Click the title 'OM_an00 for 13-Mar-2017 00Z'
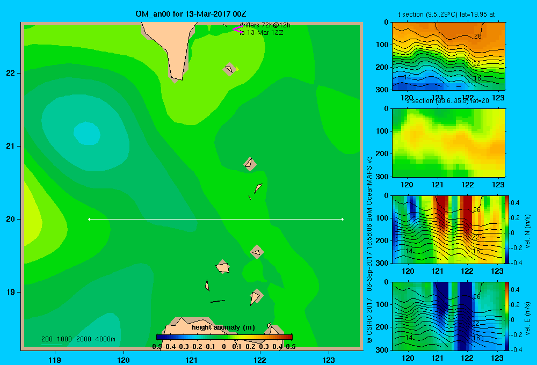This screenshot has width=537, height=365. 191,14
